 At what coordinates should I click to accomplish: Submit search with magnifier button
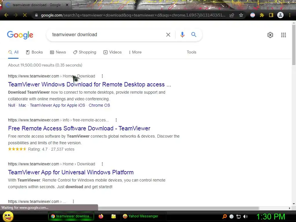click(x=194, y=35)
